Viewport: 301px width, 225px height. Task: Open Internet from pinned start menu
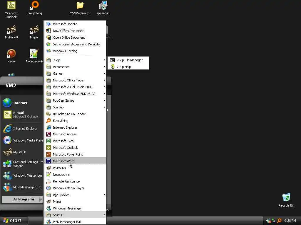tap(22, 103)
